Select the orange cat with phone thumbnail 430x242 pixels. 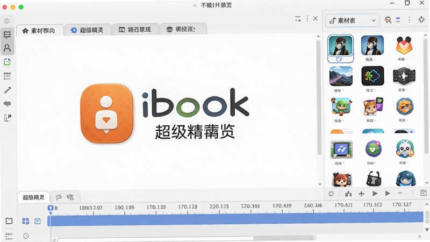click(372, 106)
